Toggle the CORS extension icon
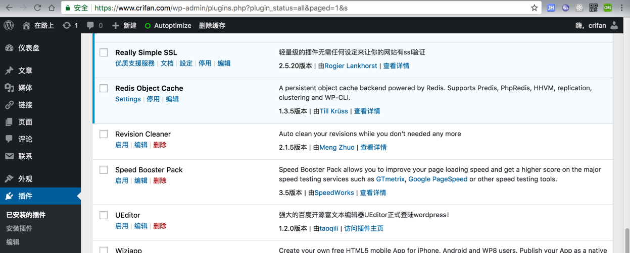630x253 pixels. 608,8
